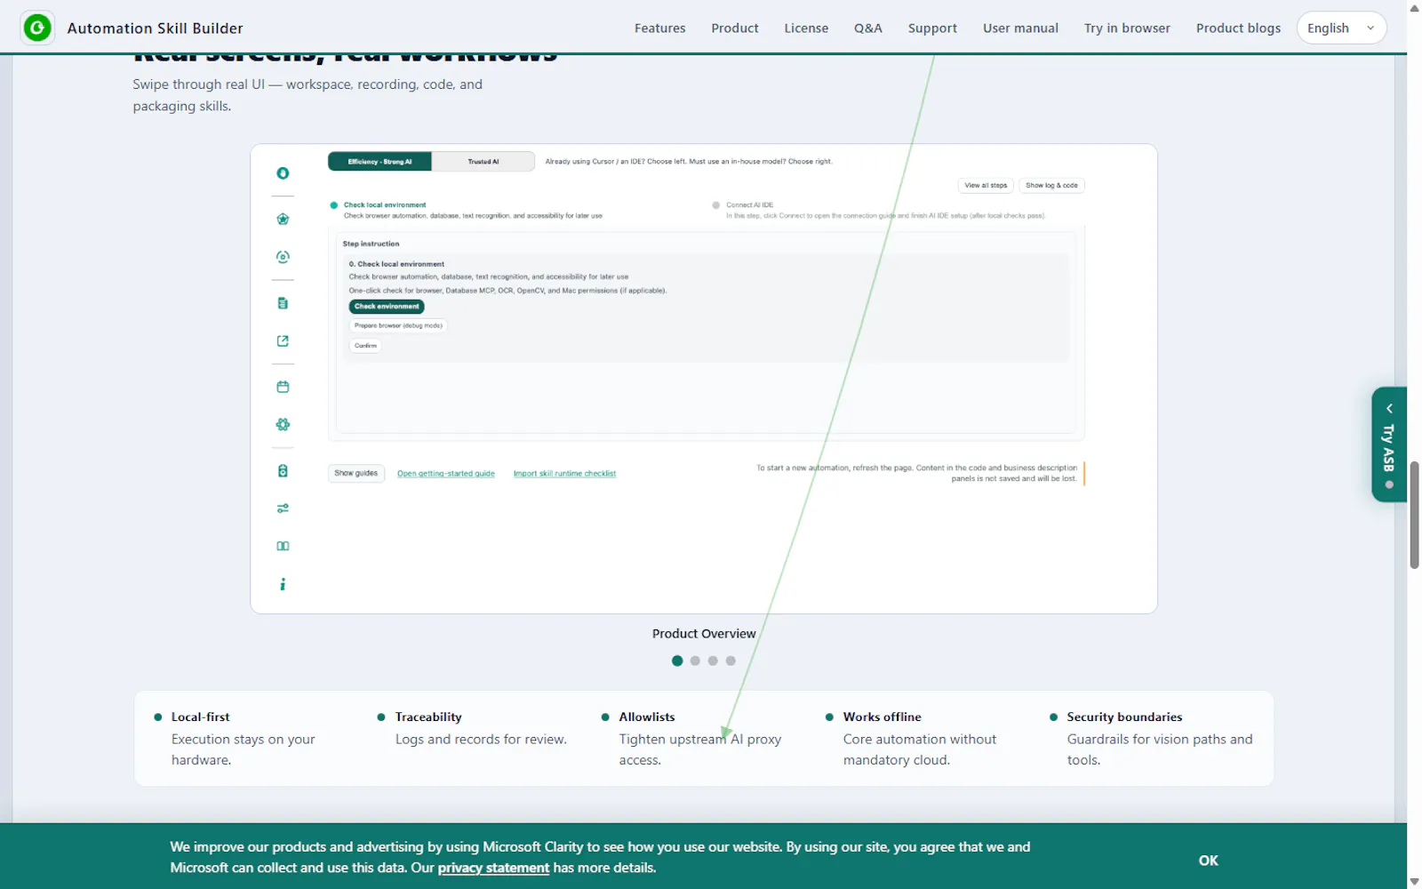The image size is (1422, 889).
Task: Open the sliders adjust icon in preview sidebar
Action: pos(283,509)
